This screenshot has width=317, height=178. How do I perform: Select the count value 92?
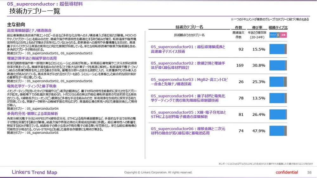tap(241, 49)
